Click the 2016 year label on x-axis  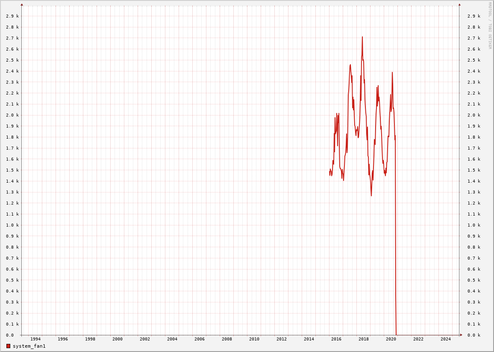click(336, 339)
